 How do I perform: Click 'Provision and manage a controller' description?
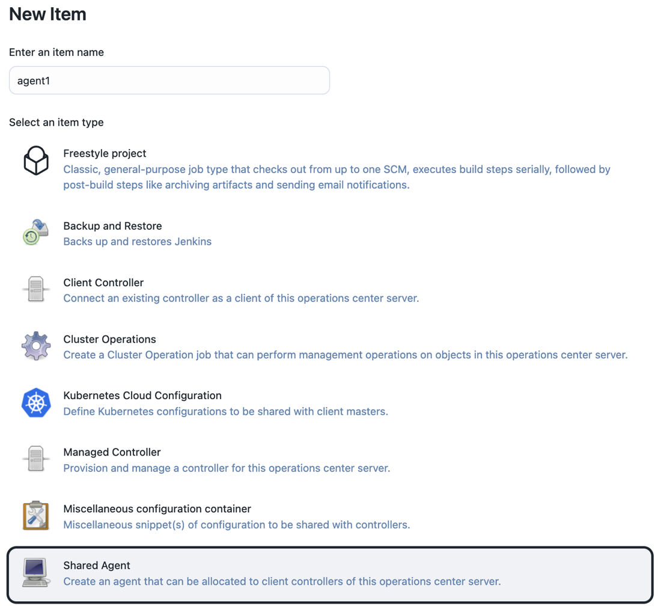[x=227, y=468]
